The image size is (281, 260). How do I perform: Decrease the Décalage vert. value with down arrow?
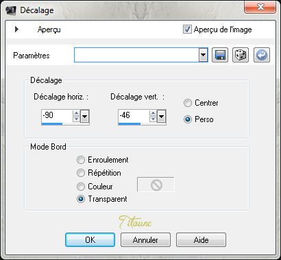tap(154, 119)
